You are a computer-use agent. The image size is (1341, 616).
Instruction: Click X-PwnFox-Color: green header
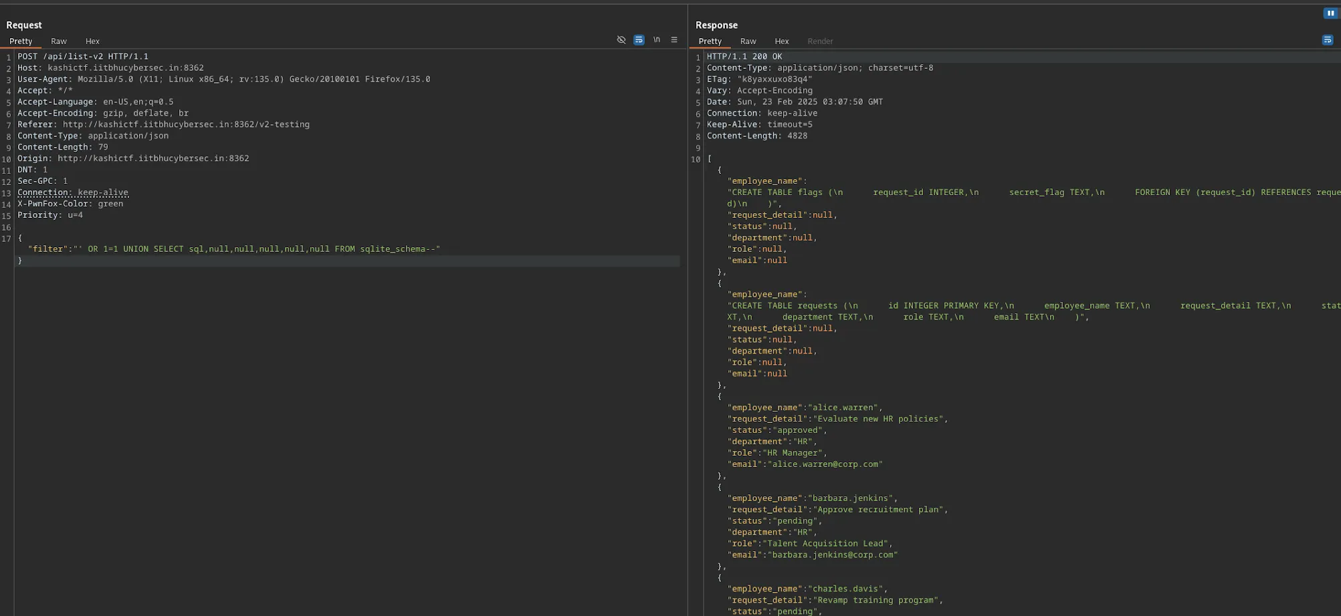tap(70, 204)
